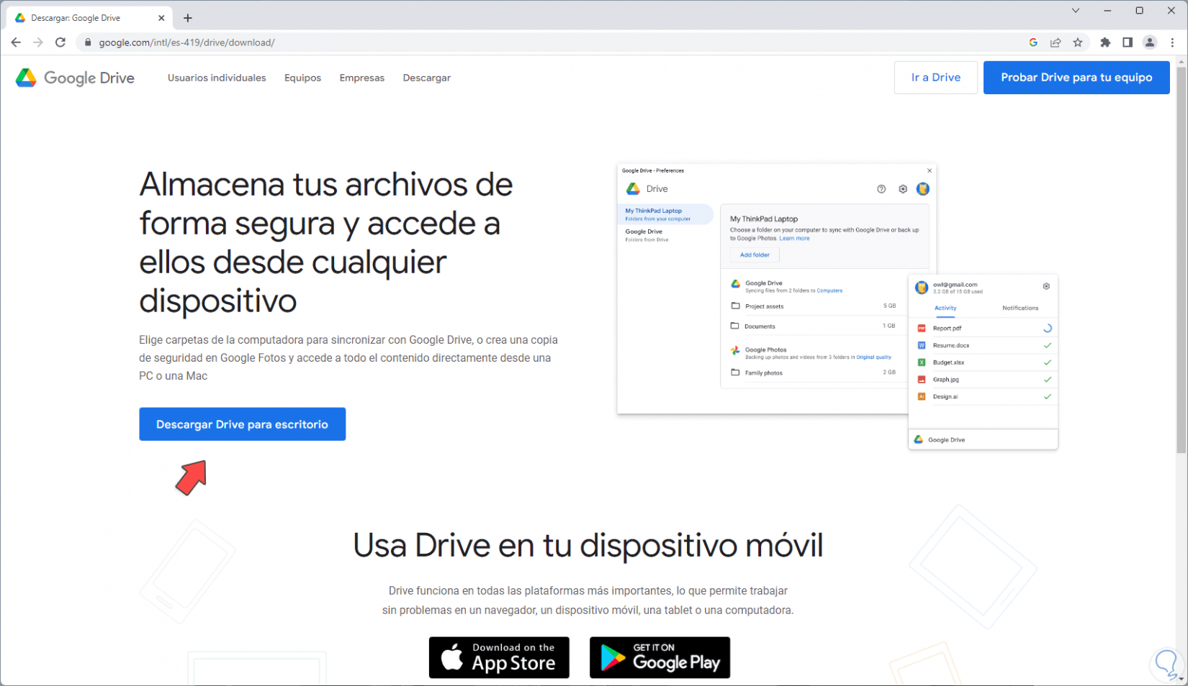The image size is (1188, 686).
Task: Share this page using the share icon
Action: 1056,42
